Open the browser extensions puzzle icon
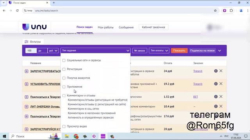 (x=231, y=10)
